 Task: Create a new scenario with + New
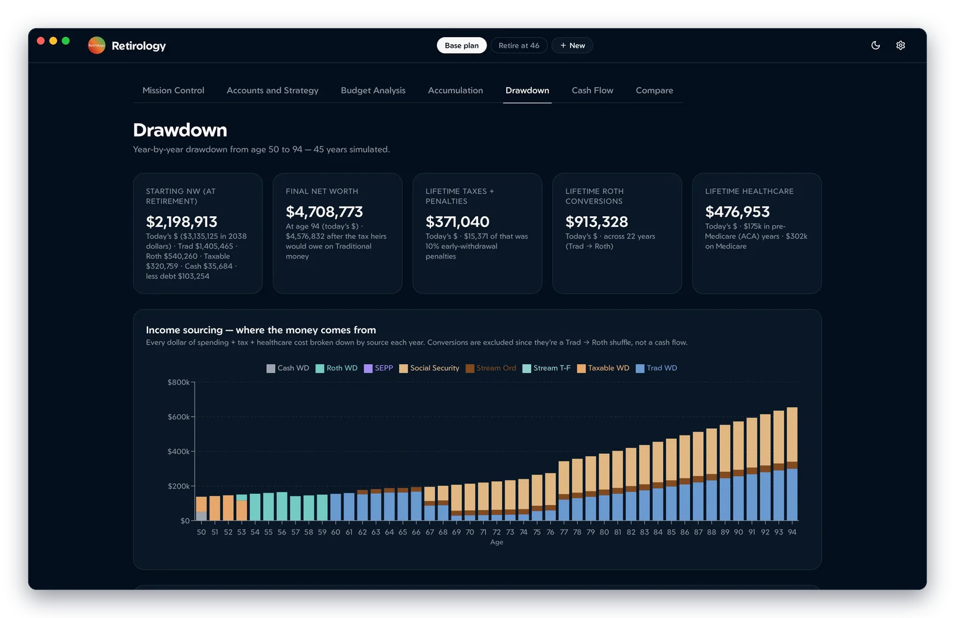(x=572, y=45)
